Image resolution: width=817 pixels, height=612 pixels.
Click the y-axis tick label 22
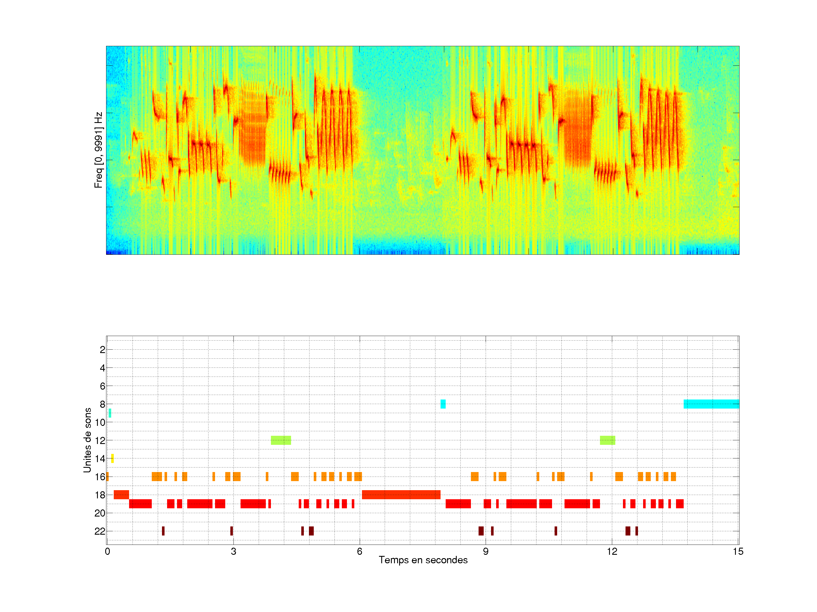[100, 531]
